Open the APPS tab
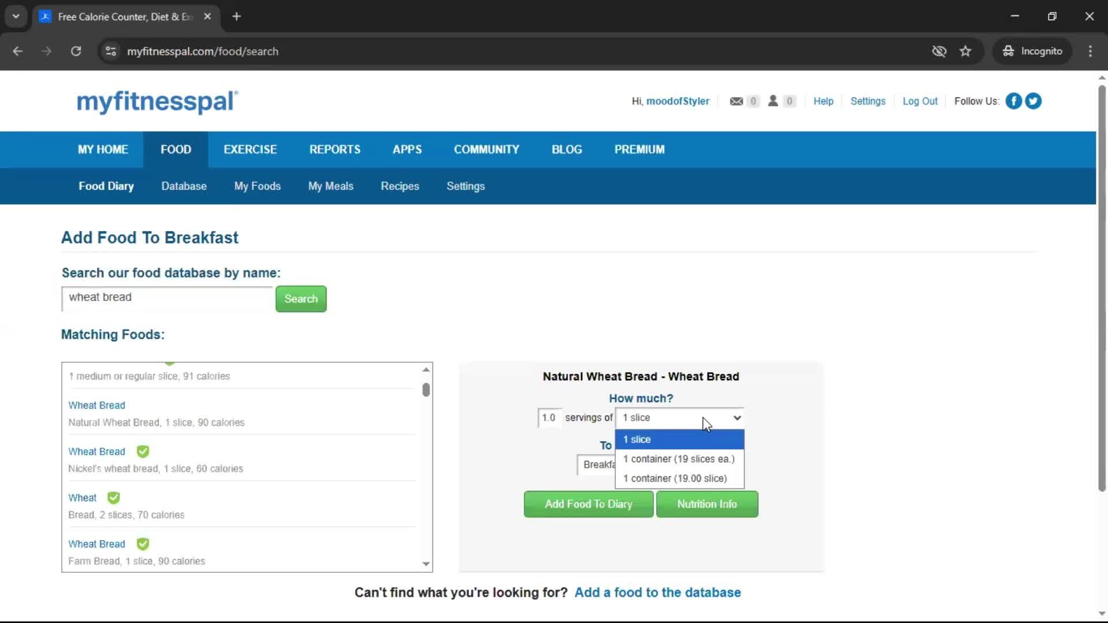Viewport: 1108px width, 623px height. click(407, 149)
